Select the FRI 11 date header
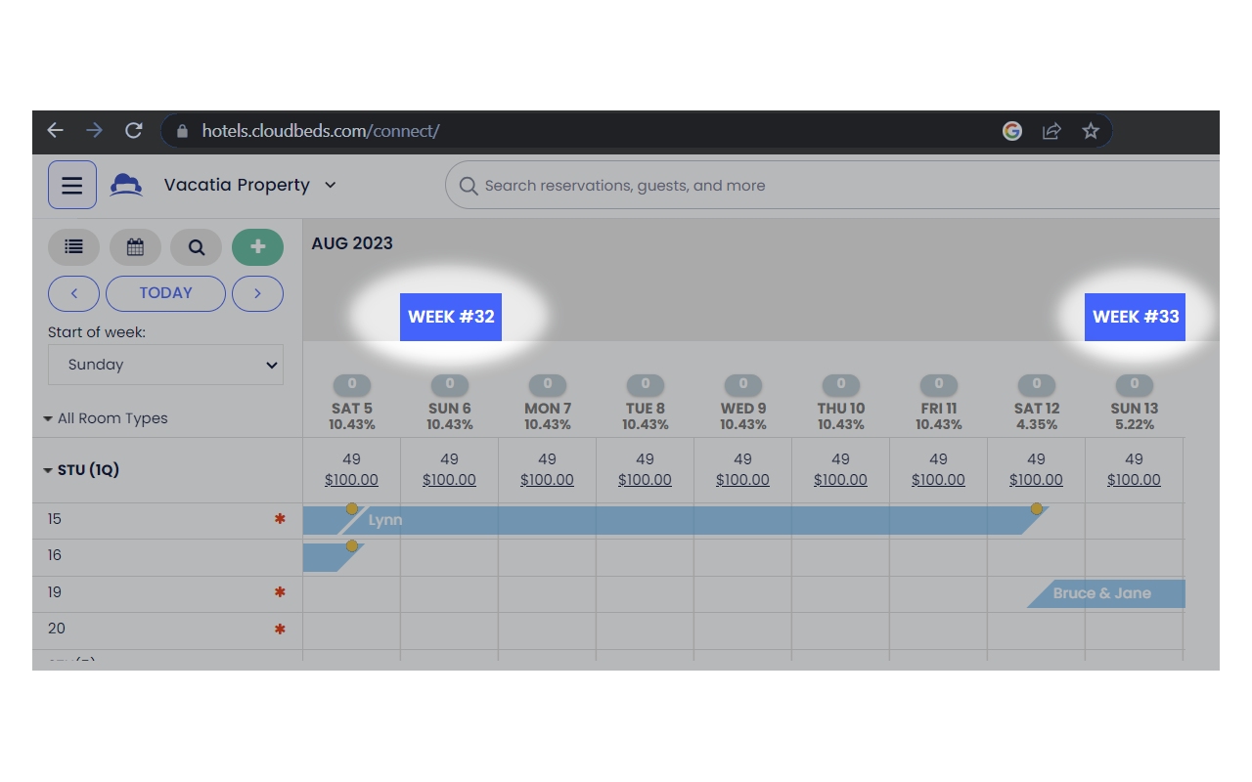The height and width of the screenshot is (782, 1252). click(x=939, y=409)
